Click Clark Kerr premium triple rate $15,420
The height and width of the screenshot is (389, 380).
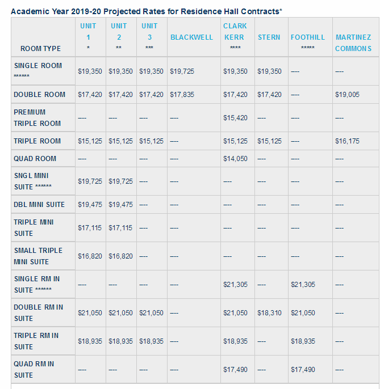tap(235, 118)
